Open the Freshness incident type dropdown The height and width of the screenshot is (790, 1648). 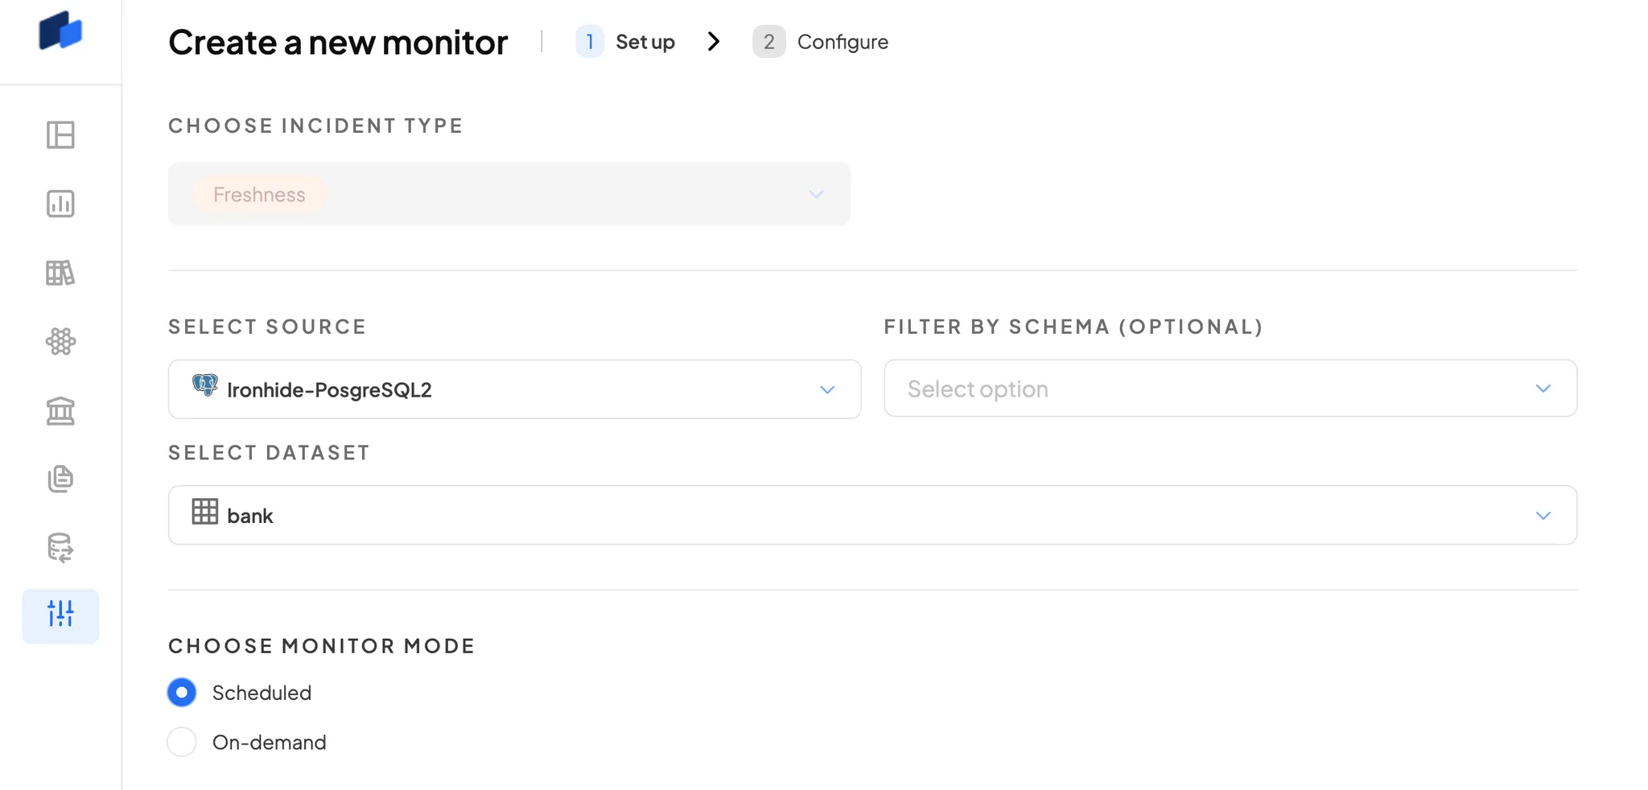coord(509,195)
